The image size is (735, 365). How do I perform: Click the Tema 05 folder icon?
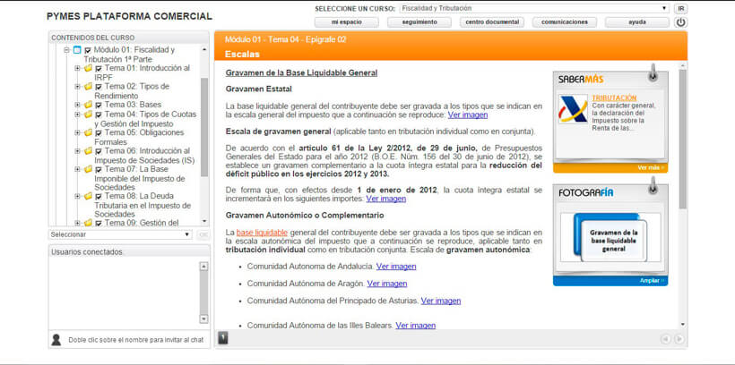point(88,132)
